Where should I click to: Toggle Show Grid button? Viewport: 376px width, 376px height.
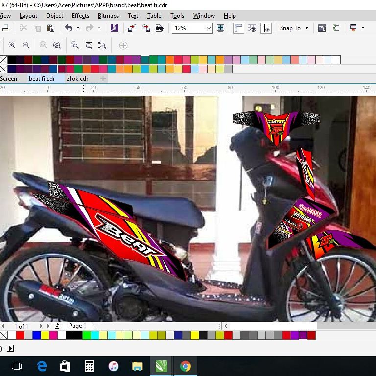pos(252,28)
